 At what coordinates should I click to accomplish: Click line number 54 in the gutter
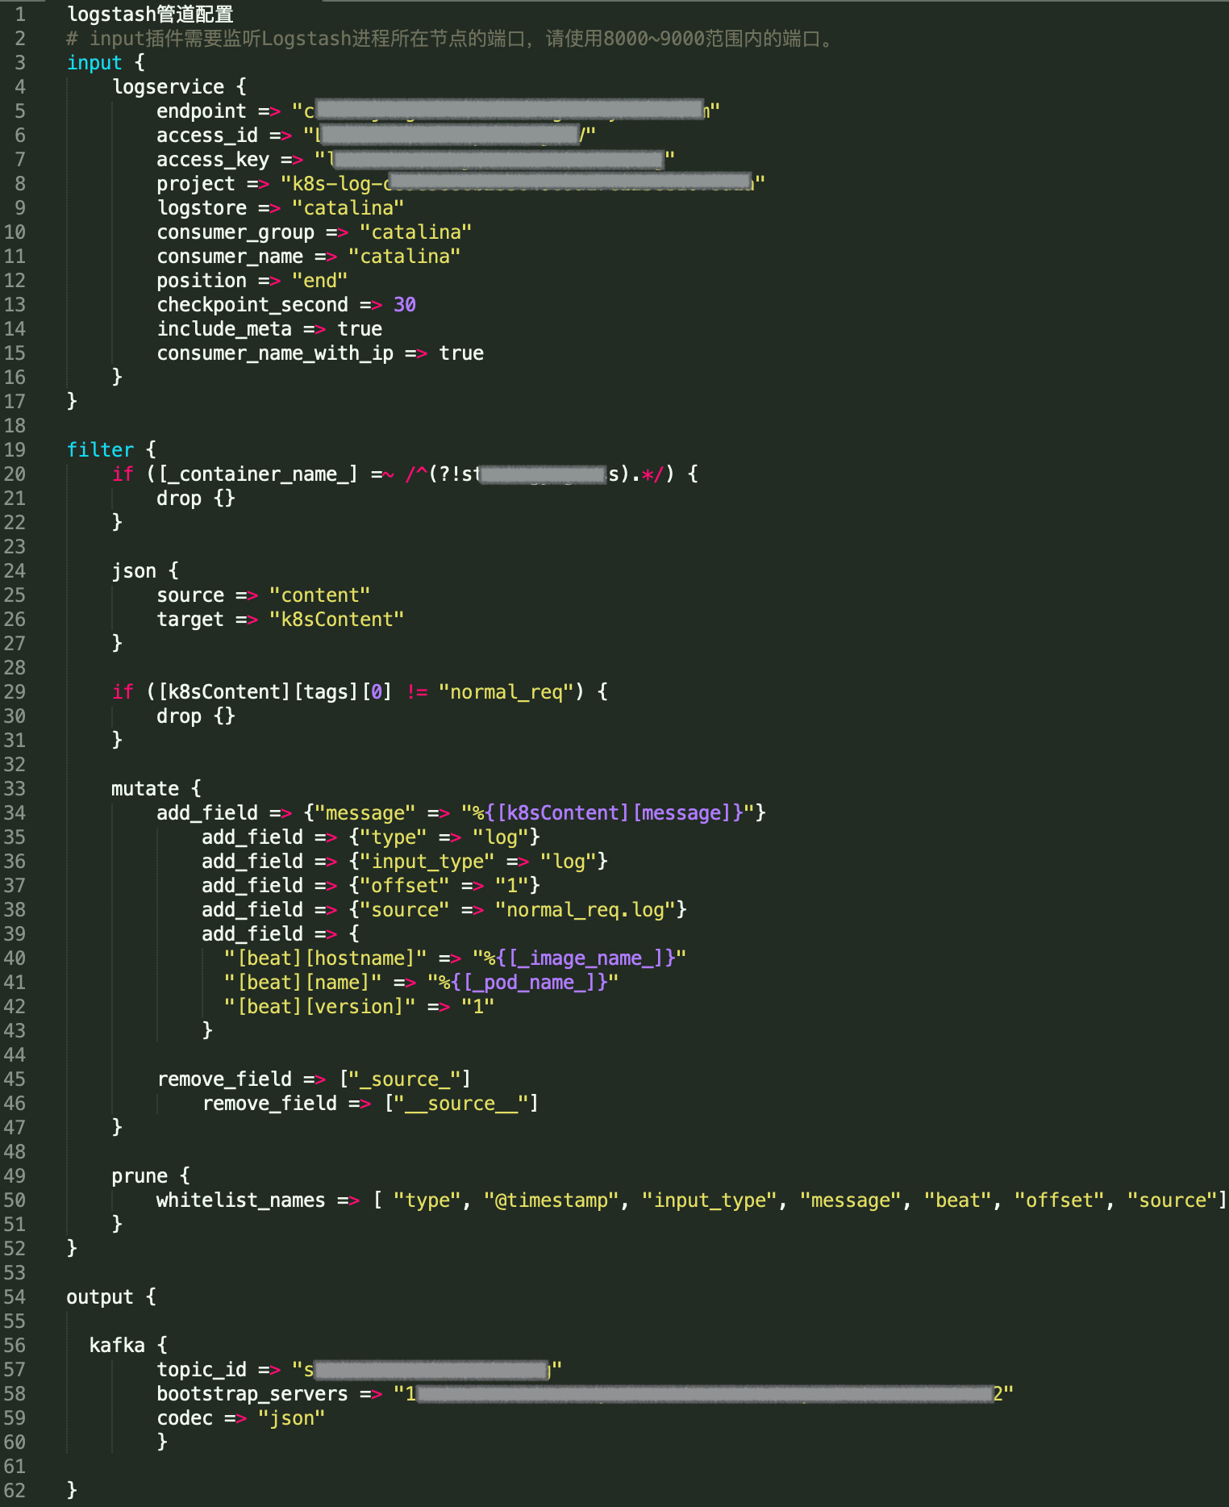(15, 1296)
